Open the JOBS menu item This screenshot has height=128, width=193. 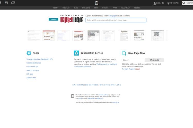tap(115, 8)
